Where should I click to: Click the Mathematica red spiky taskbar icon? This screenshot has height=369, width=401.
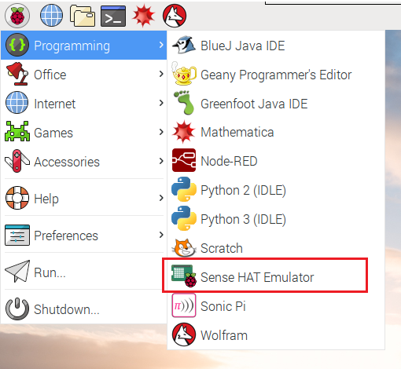[x=143, y=16]
